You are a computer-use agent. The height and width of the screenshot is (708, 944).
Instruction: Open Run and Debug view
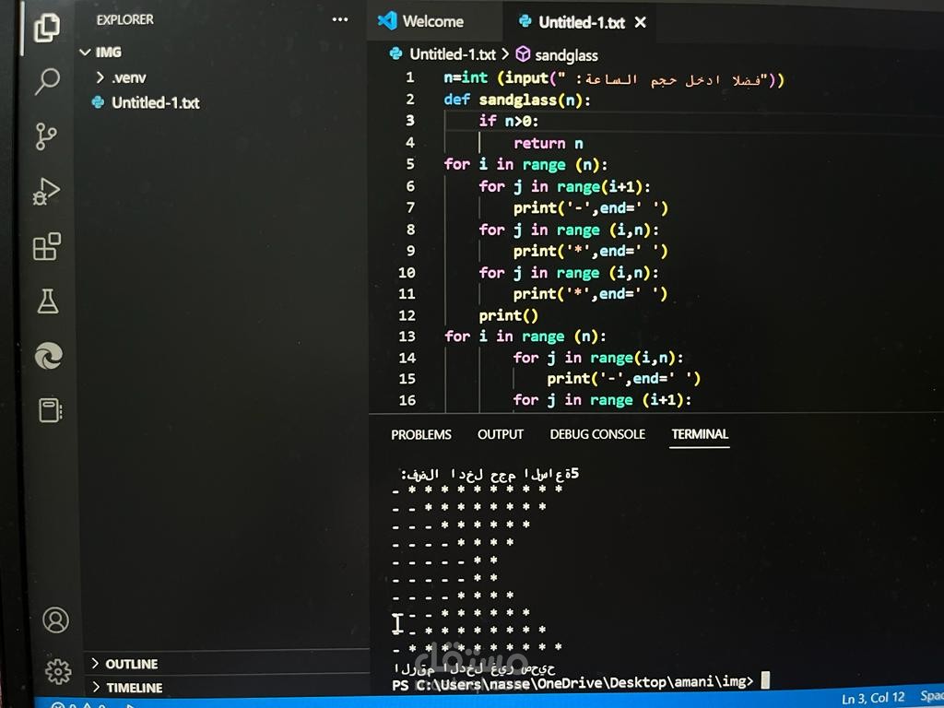(x=46, y=192)
